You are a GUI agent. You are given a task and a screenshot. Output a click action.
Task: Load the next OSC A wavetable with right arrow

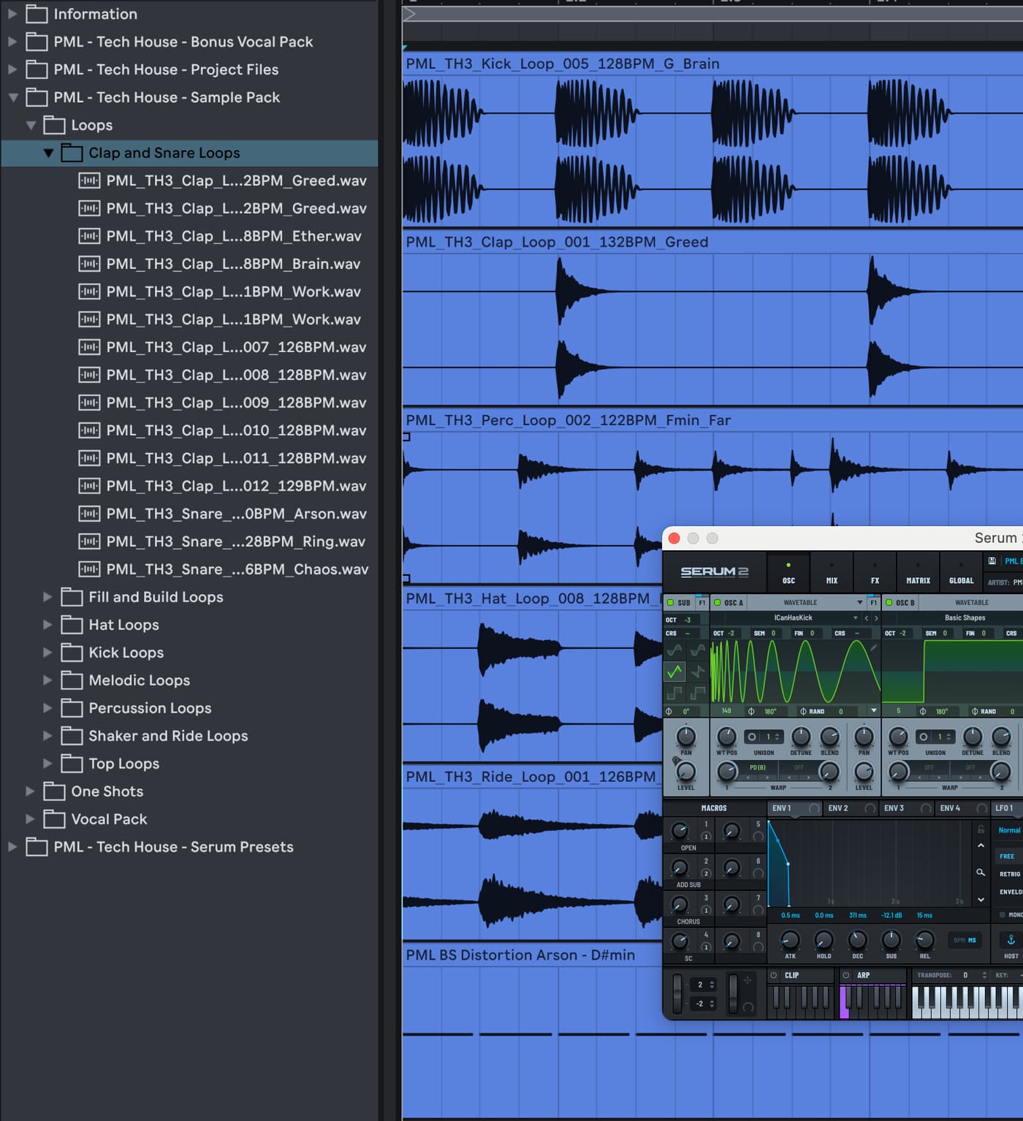876,618
